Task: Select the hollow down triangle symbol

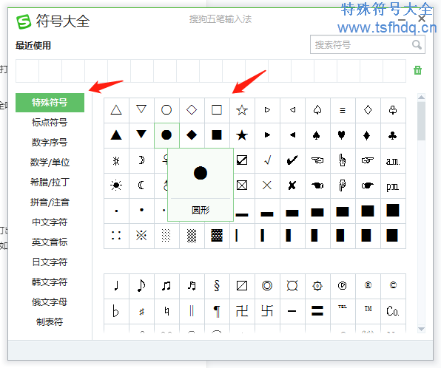Action: 141,109
